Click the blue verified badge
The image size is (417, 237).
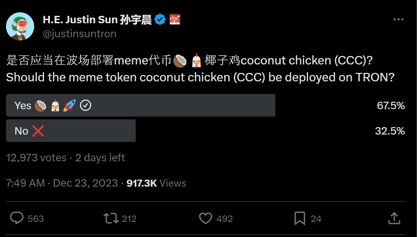click(x=160, y=19)
